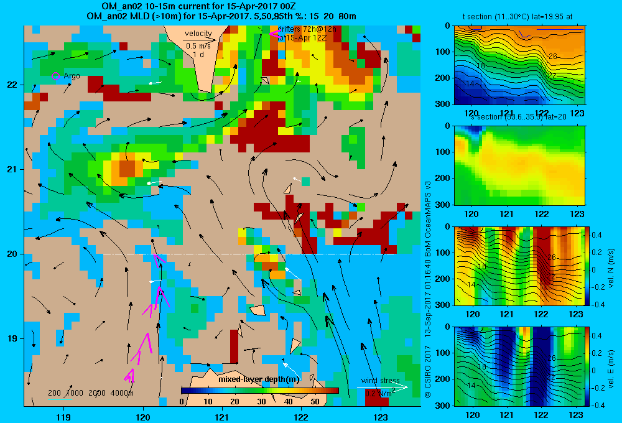Image resolution: width=622 pixels, height=423 pixels.
Task: Click the 'mixed-layer depth(m)' label
Action: [x=259, y=379]
